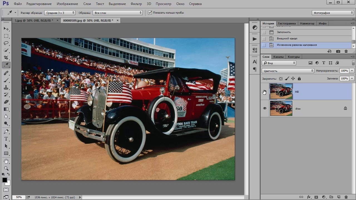The height and width of the screenshot is (200, 356).
Task: Add layer style with fx icon
Action: click(x=309, y=197)
